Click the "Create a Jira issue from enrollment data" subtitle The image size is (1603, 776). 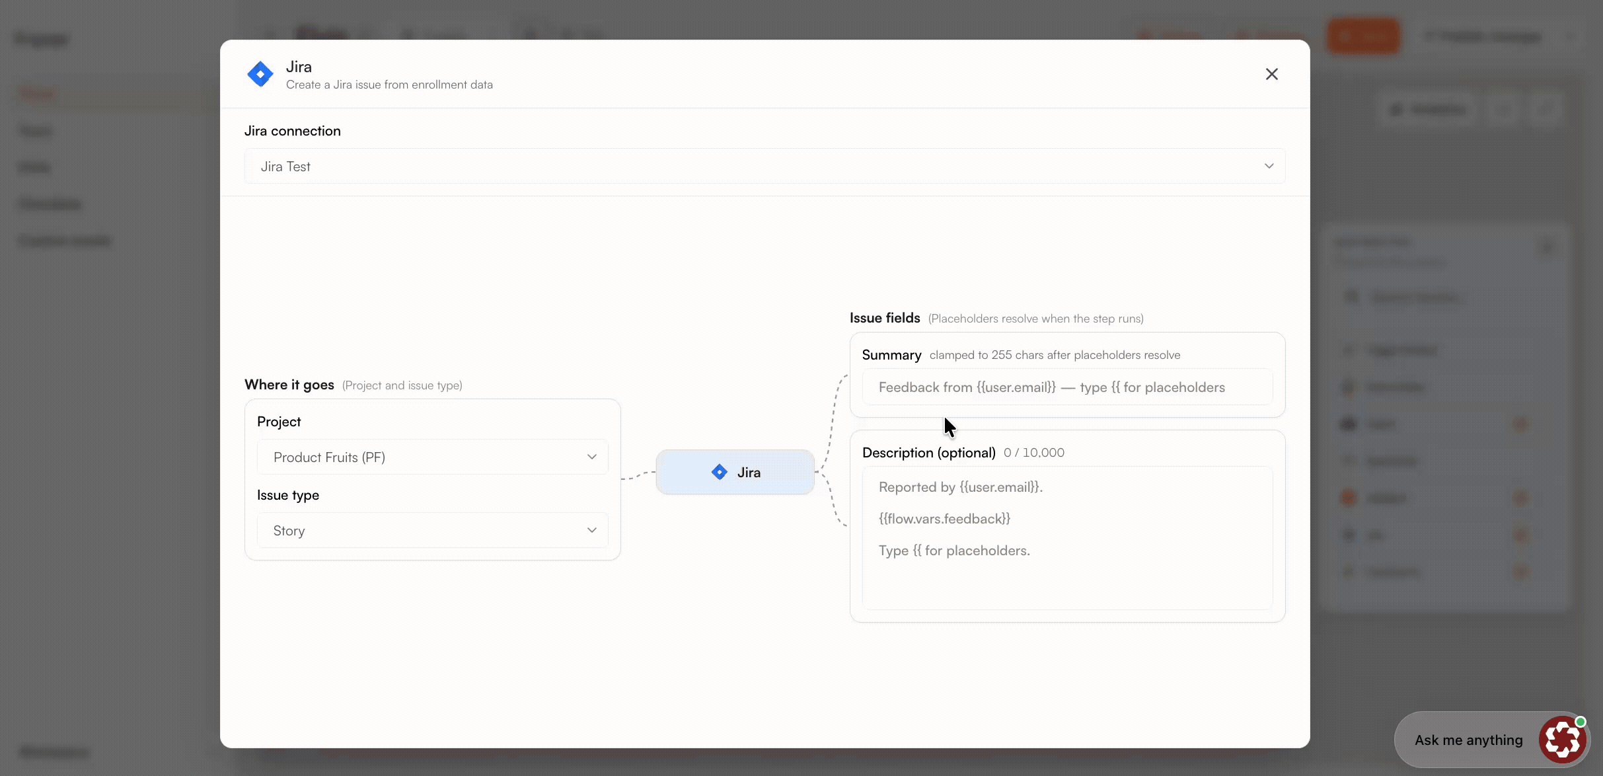389,85
